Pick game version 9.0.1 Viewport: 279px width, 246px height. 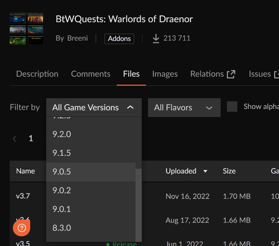pyautogui.click(x=91, y=209)
